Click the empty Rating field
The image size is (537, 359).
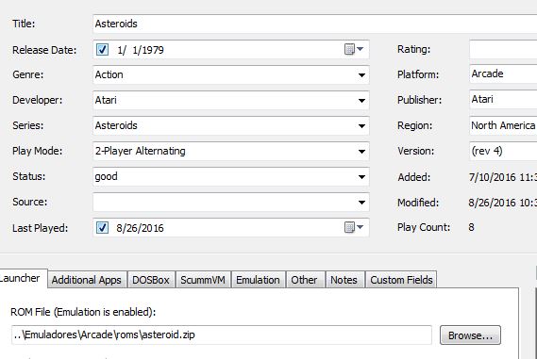(x=503, y=49)
